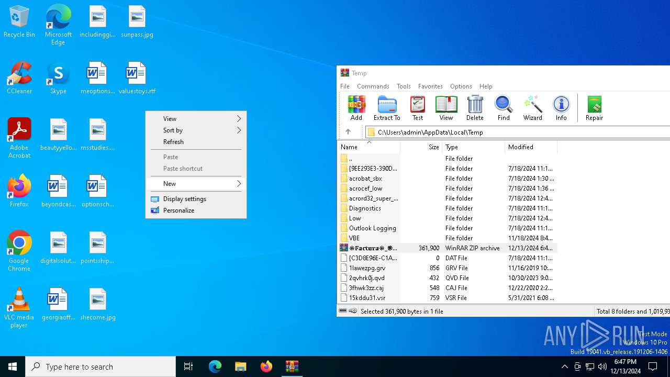Open Display settings from context menu
Viewport: 670px width, 377px height.
coord(196,199)
